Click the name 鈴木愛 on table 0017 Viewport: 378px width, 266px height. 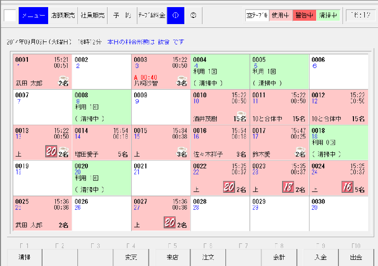(x=261, y=154)
